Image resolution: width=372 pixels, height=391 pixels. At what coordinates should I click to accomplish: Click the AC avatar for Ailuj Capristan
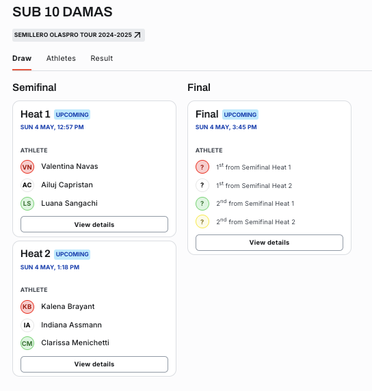[27, 185]
